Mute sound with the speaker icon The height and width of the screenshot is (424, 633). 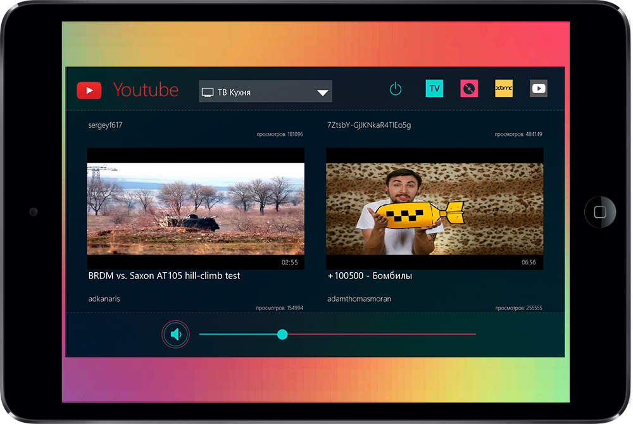point(176,334)
